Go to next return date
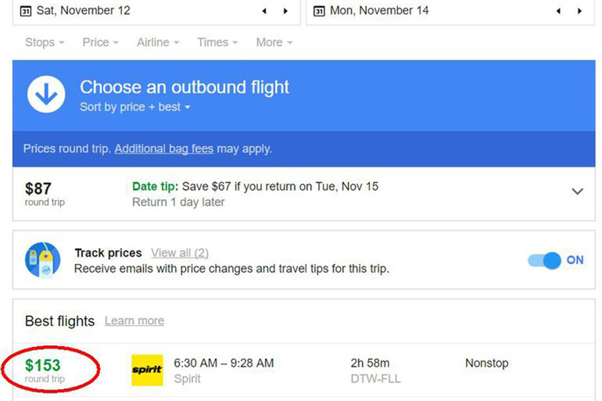602x401 pixels. (579, 11)
